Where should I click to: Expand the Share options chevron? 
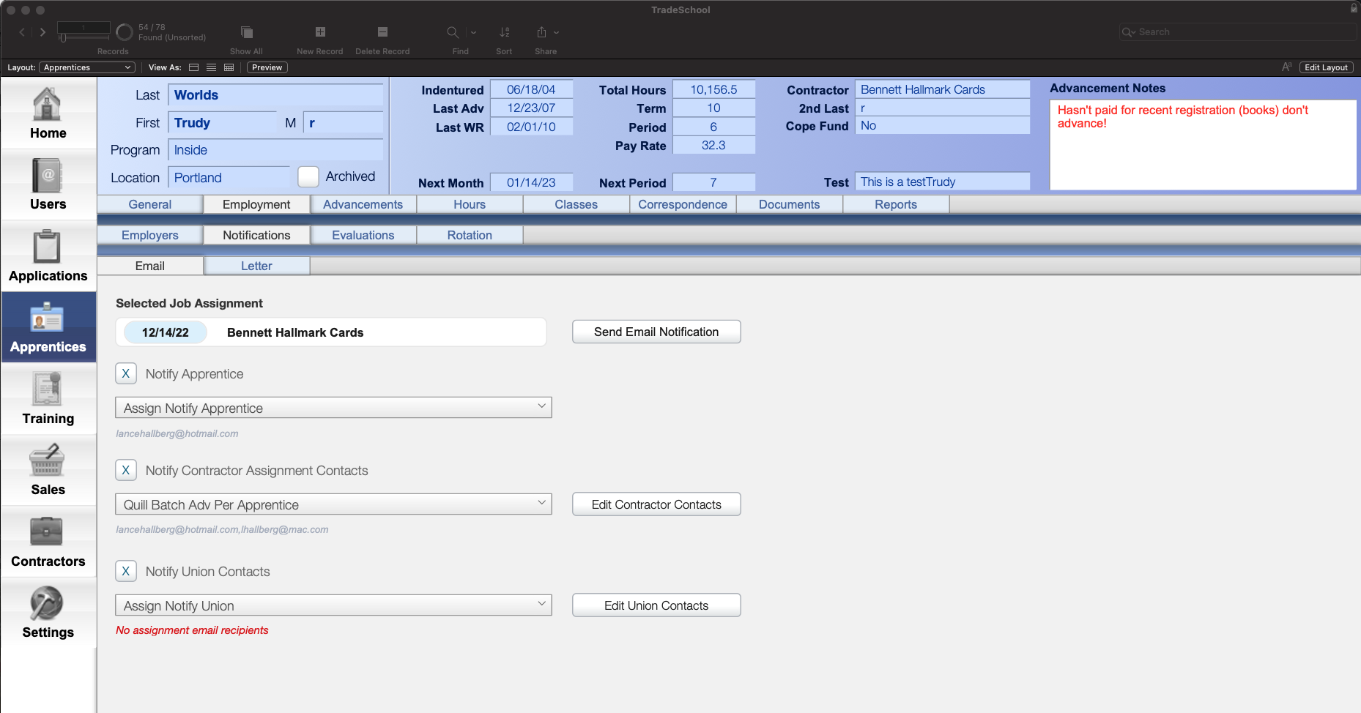tap(557, 32)
